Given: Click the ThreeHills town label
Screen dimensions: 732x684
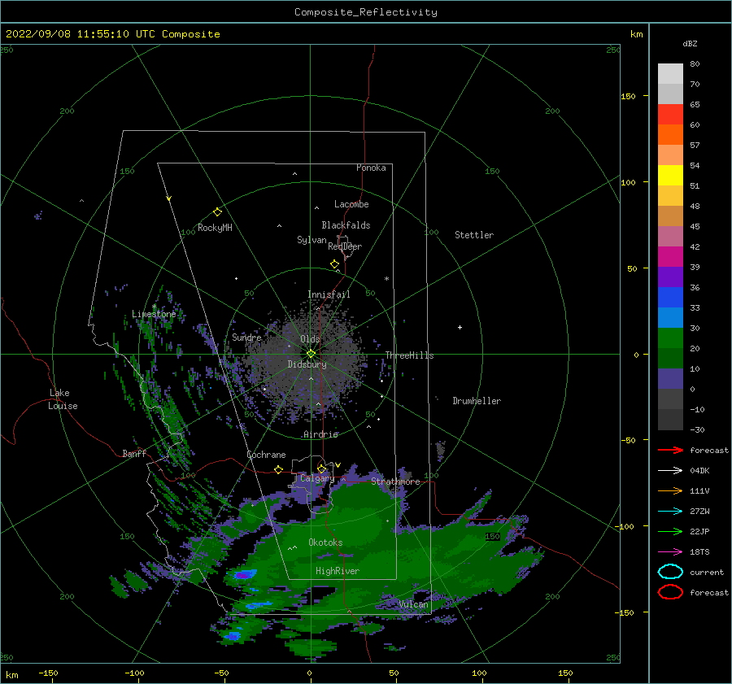Looking at the screenshot, I should pos(409,355).
